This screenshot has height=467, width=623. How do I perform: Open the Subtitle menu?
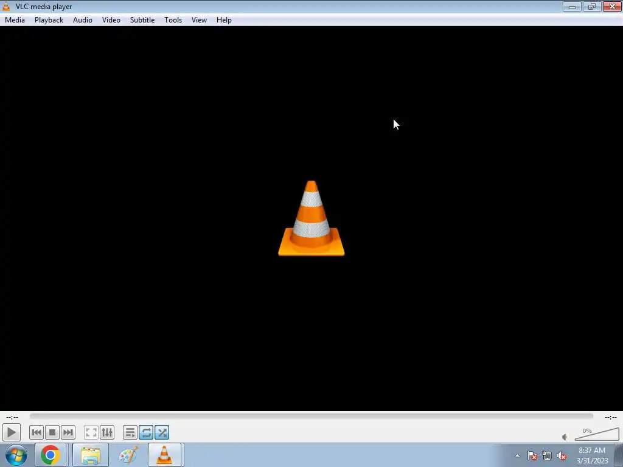coord(142,20)
